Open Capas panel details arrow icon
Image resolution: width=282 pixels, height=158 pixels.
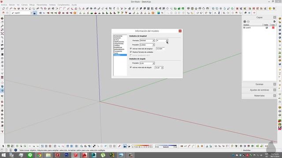pos(274,22)
